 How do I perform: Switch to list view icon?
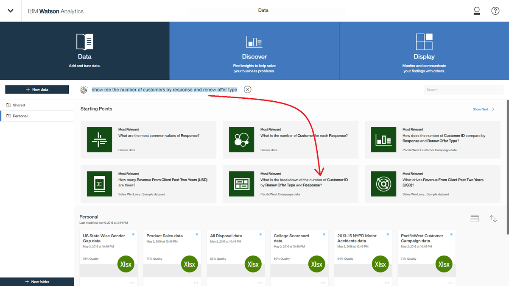475,219
